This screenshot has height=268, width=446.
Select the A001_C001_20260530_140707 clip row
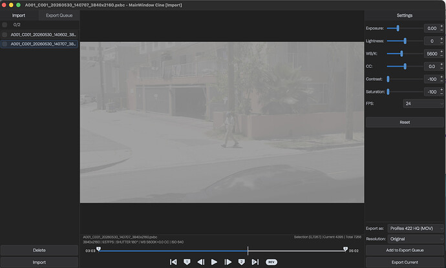[x=39, y=44]
